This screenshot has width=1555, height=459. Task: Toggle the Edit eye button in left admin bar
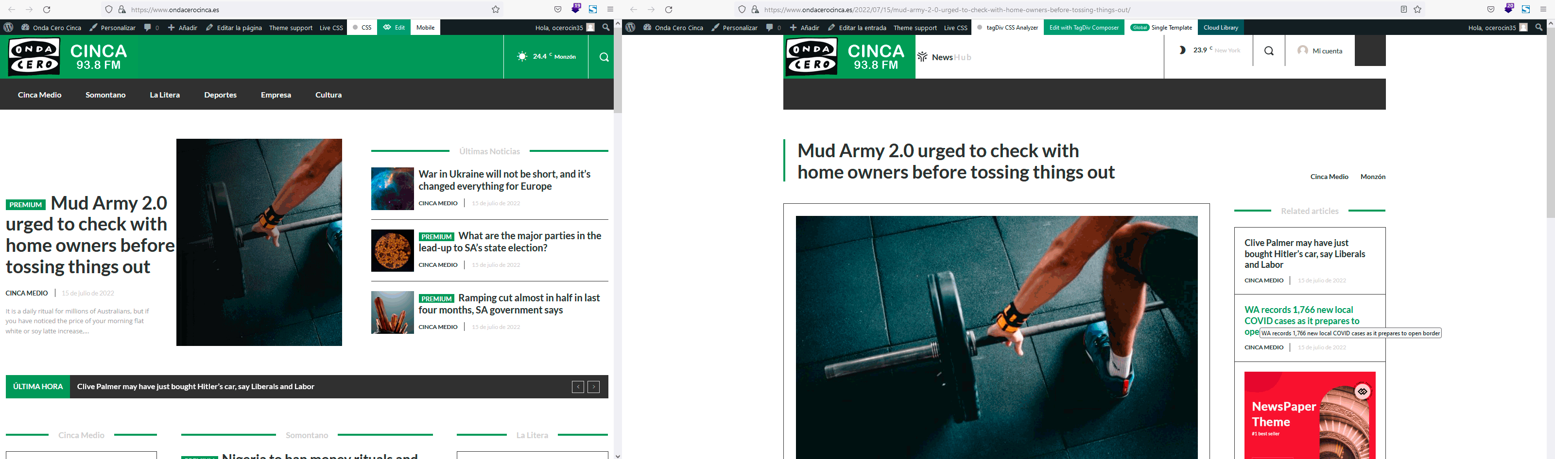(x=394, y=27)
